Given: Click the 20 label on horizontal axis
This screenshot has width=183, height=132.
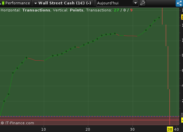Looking at the screenshot, I should pos(88,129).
